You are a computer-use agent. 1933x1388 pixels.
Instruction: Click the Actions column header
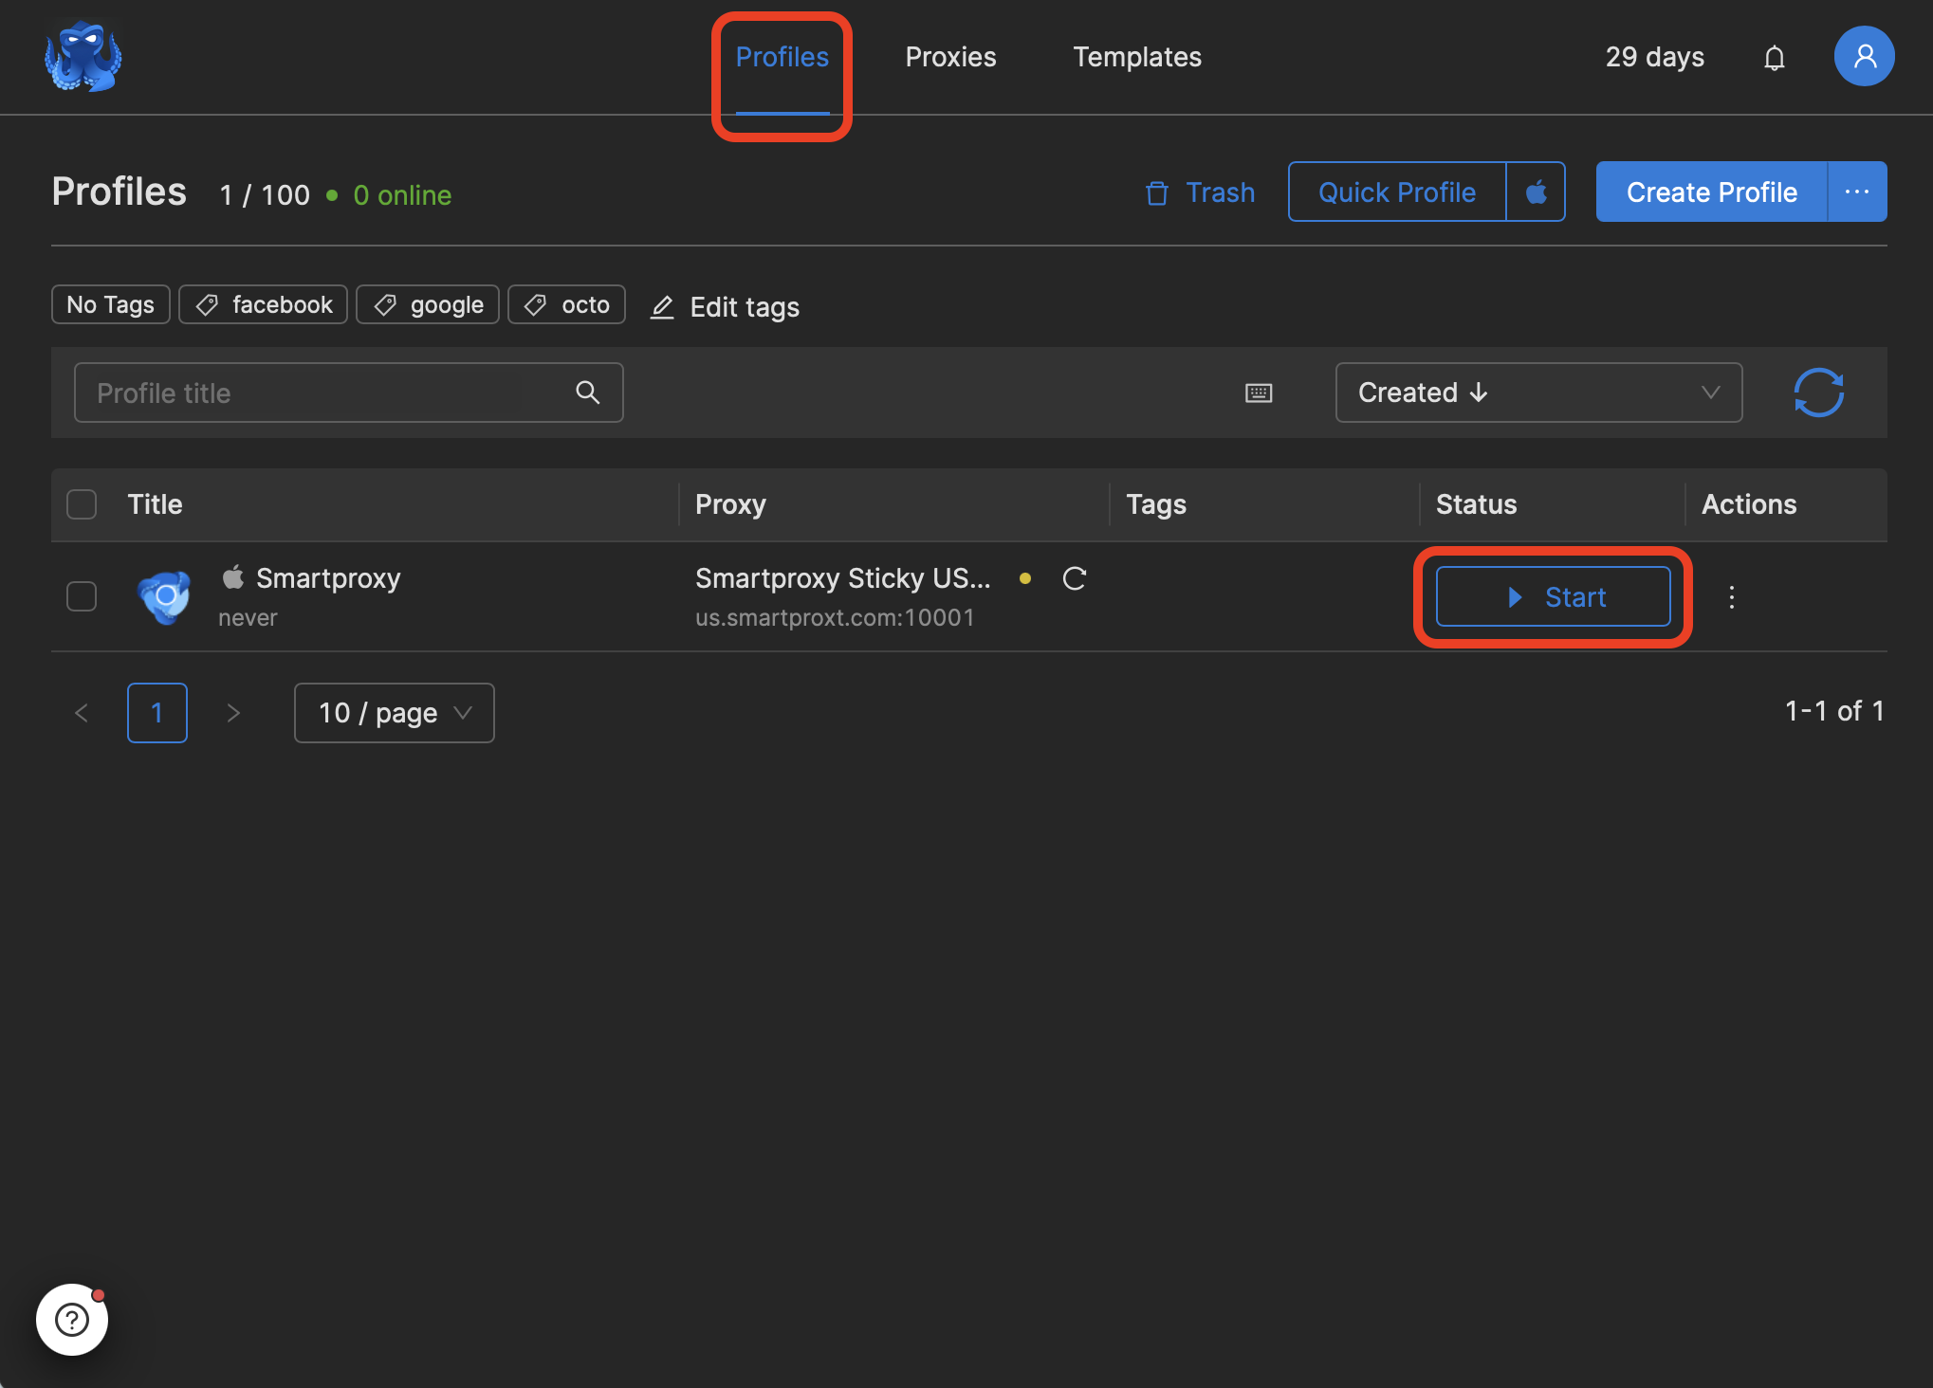1749,504
